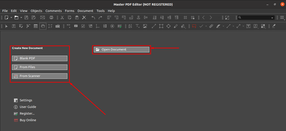This screenshot has width=286, height=131.
Task: Select the form Button tool icon
Action: (x=76, y=26)
